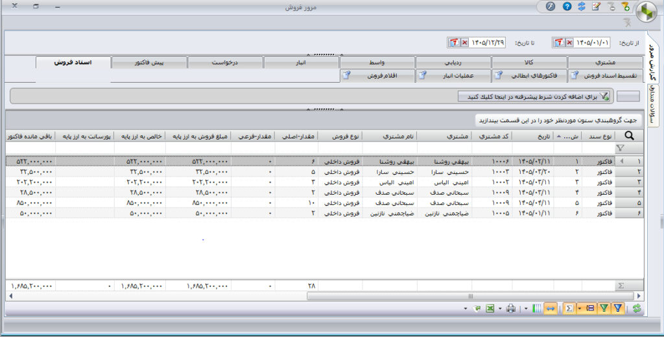
Task: Click the scrollbar right arrow under the grid
Action: (x=639, y=296)
